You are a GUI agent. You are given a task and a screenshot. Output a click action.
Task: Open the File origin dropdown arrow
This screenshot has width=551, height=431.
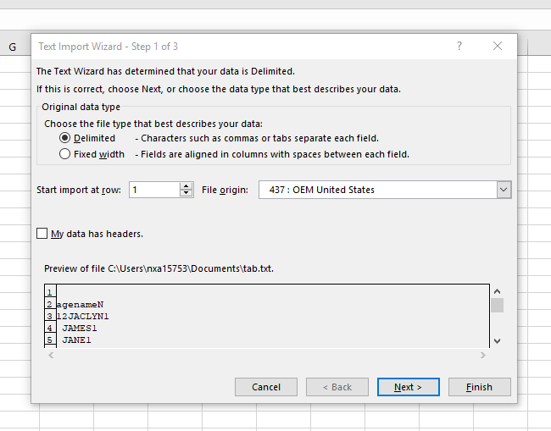(504, 190)
